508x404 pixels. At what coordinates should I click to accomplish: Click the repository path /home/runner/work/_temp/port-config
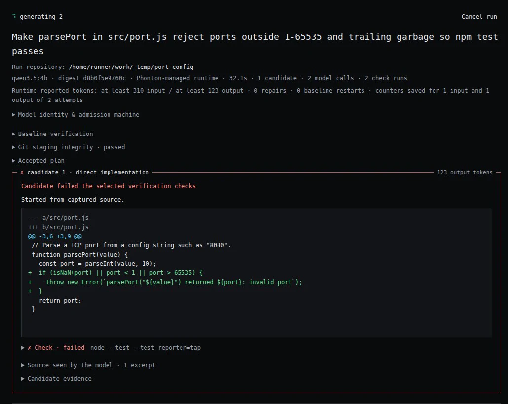(131, 67)
